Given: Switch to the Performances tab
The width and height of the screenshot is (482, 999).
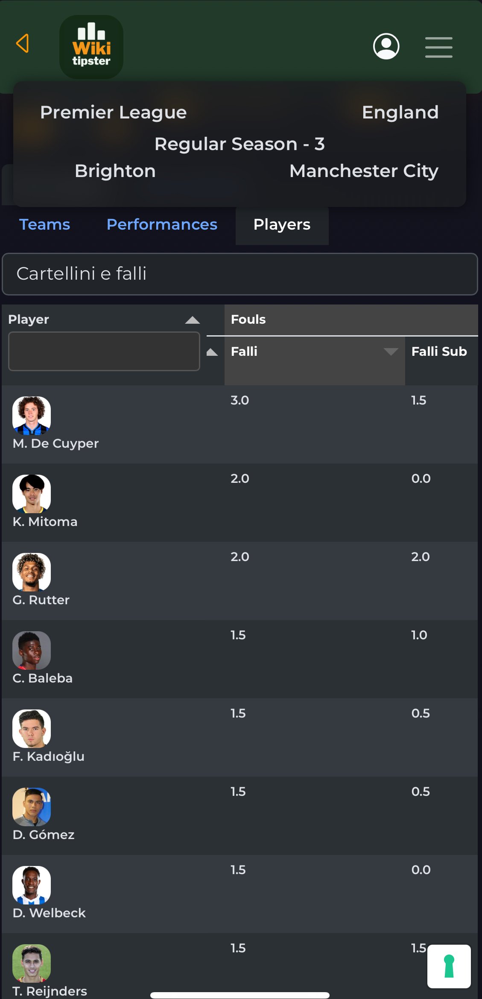Looking at the screenshot, I should 162,225.
